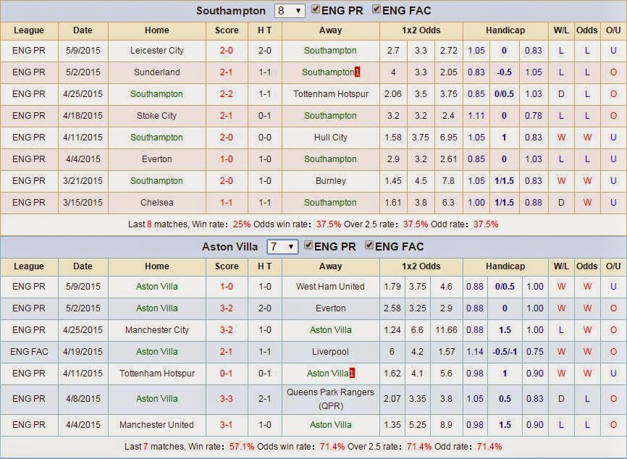Click Chelsea home team on 3/15/2015
This screenshot has height=459, width=627.
coord(156,202)
